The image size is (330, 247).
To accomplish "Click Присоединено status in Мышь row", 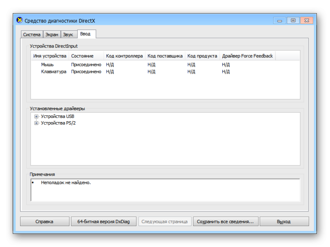I will (x=86, y=65).
